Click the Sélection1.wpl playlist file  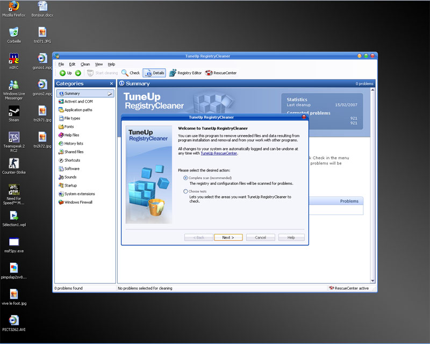click(x=14, y=218)
